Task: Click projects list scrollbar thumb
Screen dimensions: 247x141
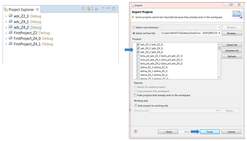Action: coord(219,48)
